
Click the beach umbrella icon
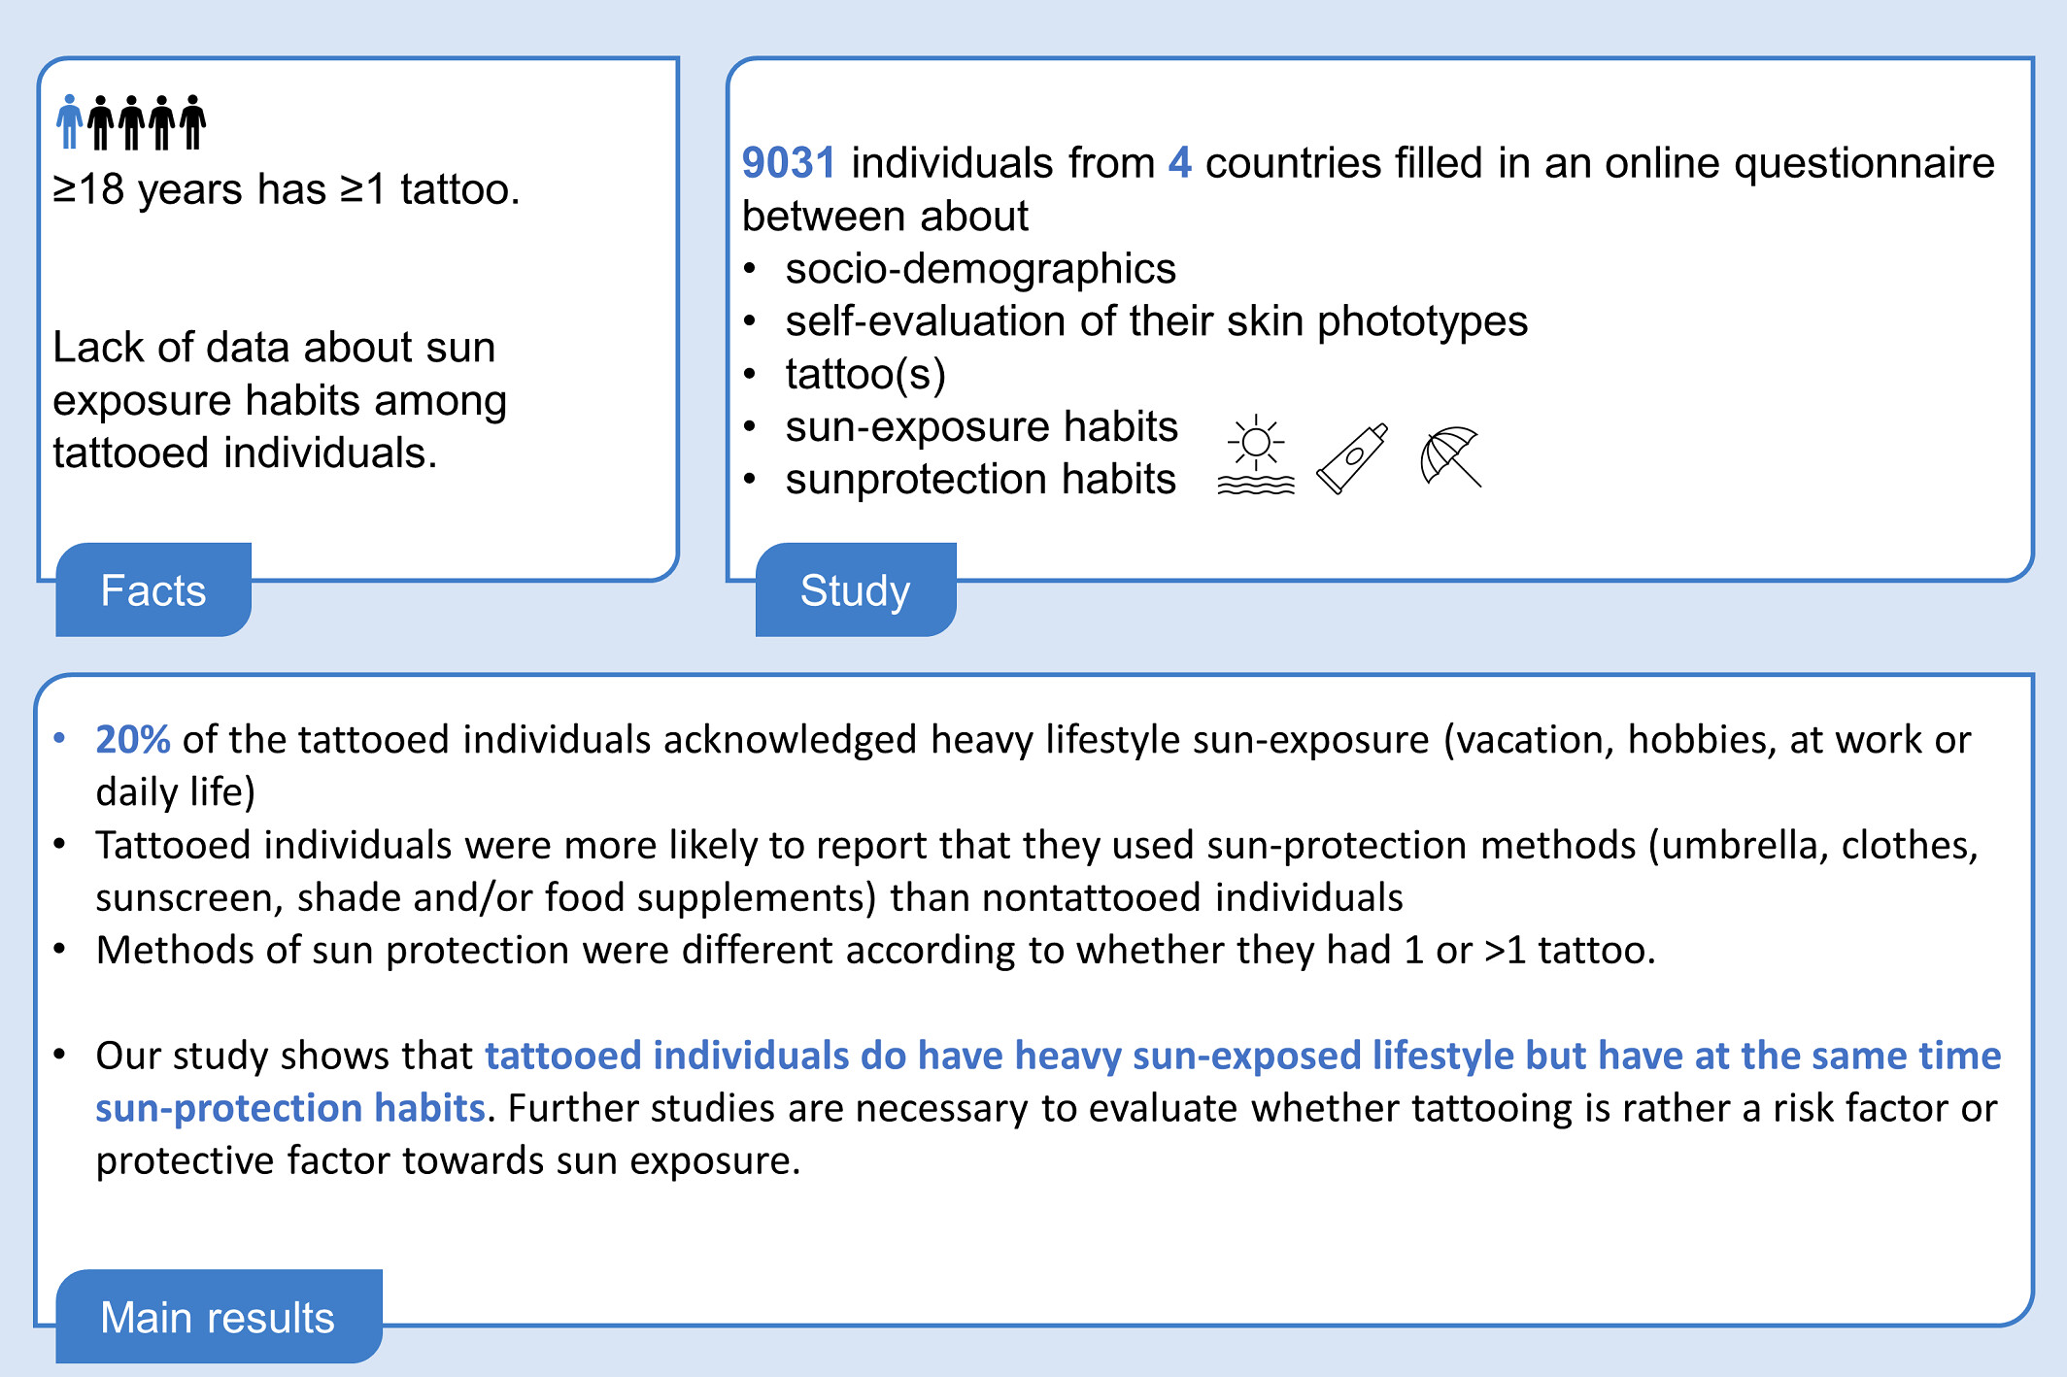pyautogui.click(x=1450, y=456)
